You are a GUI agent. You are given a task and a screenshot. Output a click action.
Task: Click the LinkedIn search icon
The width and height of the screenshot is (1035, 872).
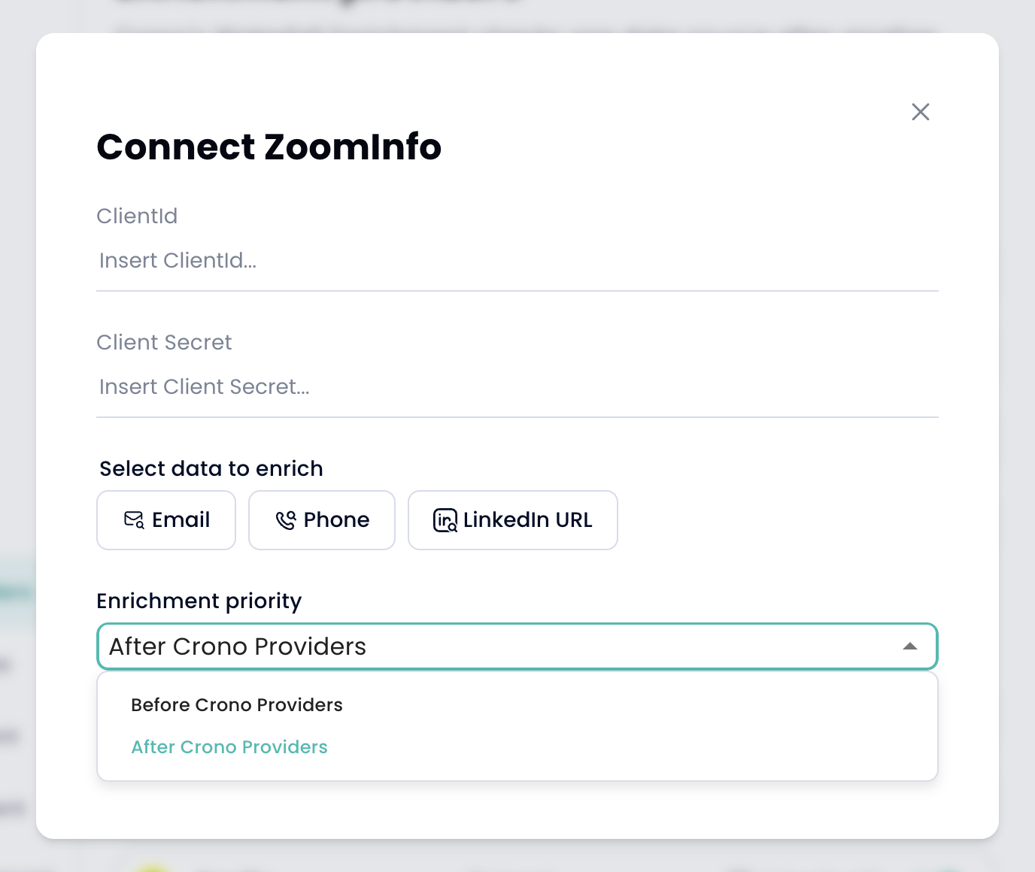(x=445, y=520)
